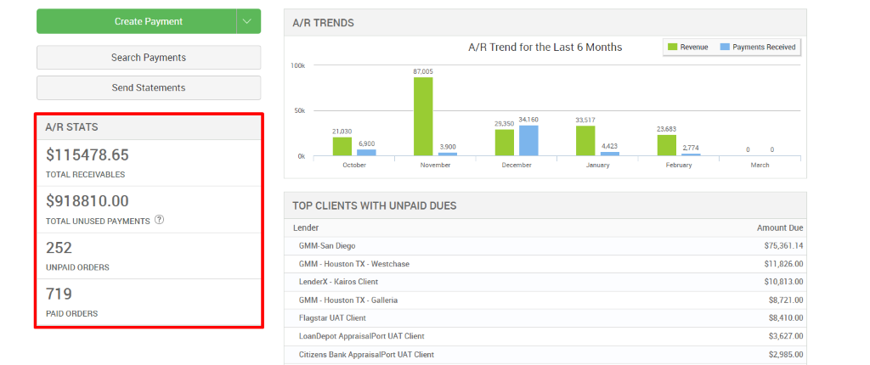Click the December label on chart axis

(x=517, y=166)
